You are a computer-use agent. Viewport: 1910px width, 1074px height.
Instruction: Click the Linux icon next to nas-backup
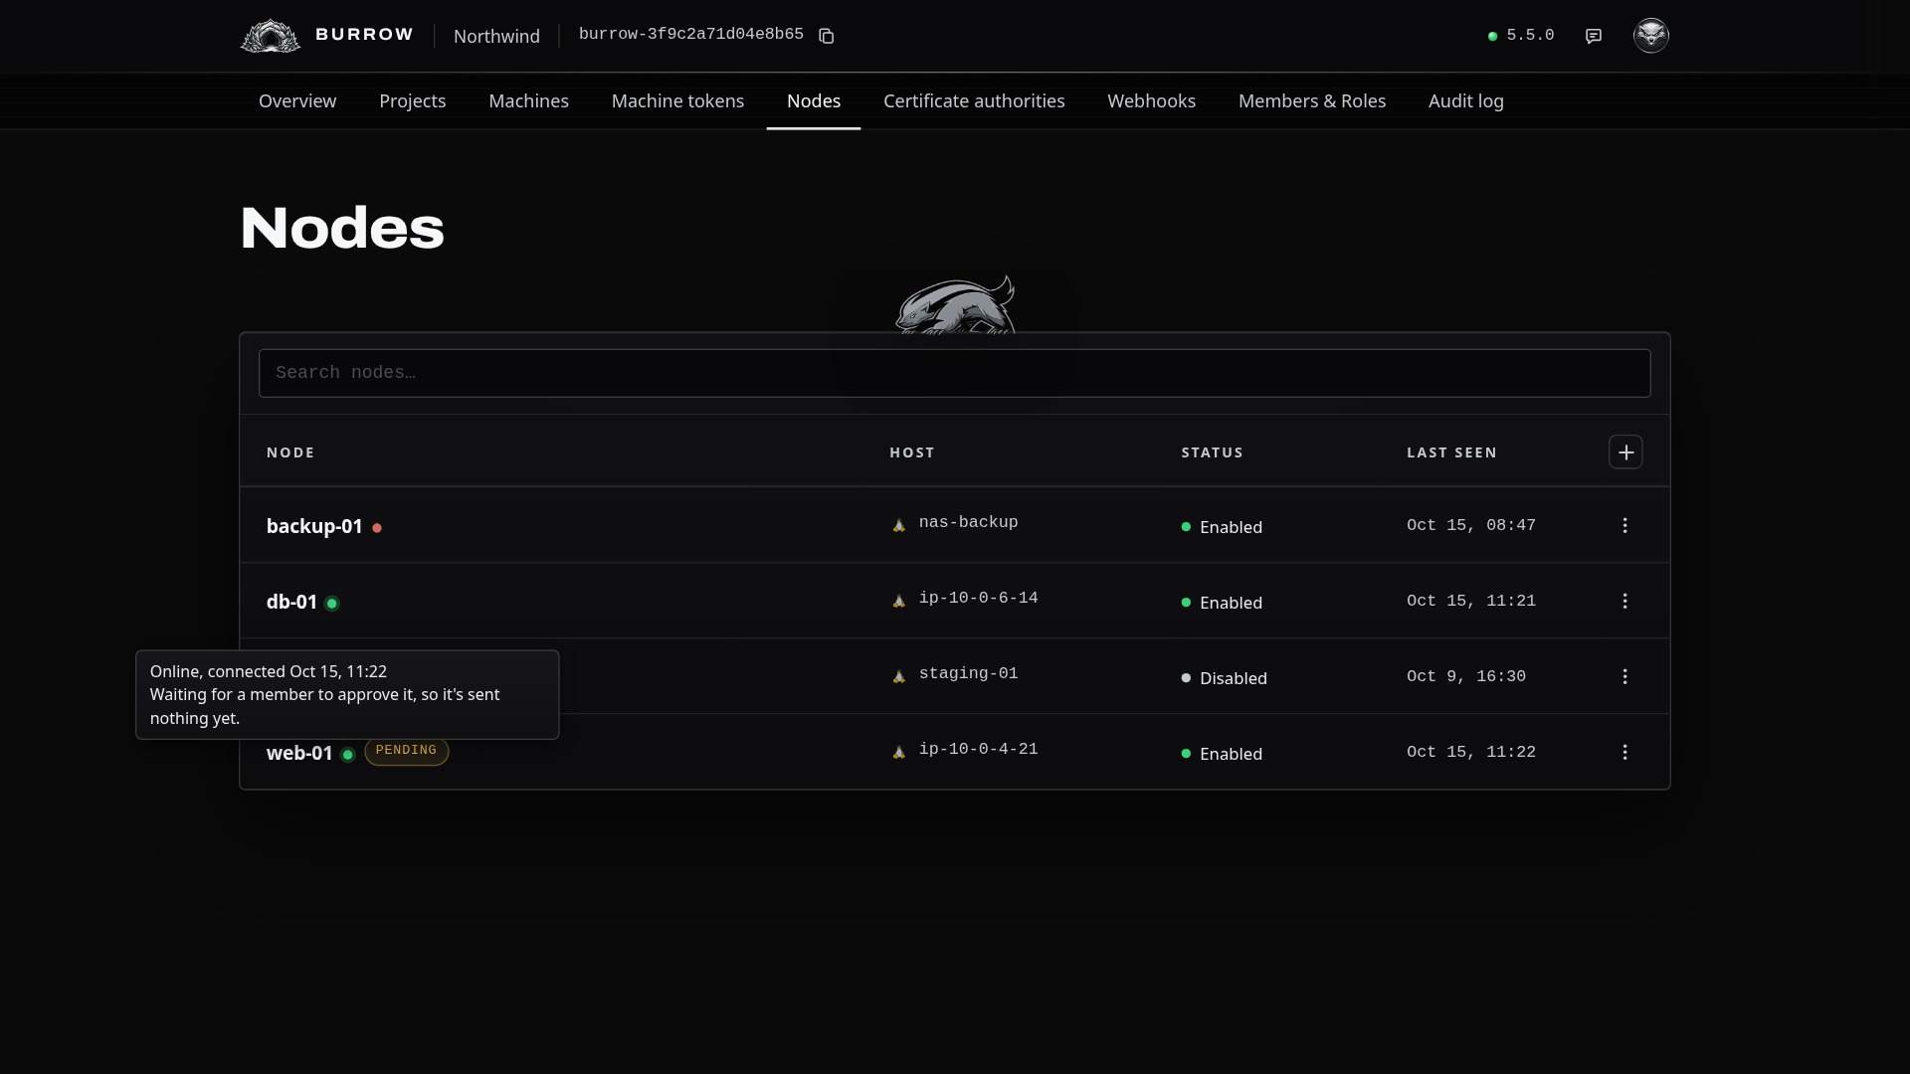pyautogui.click(x=899, y=525)
